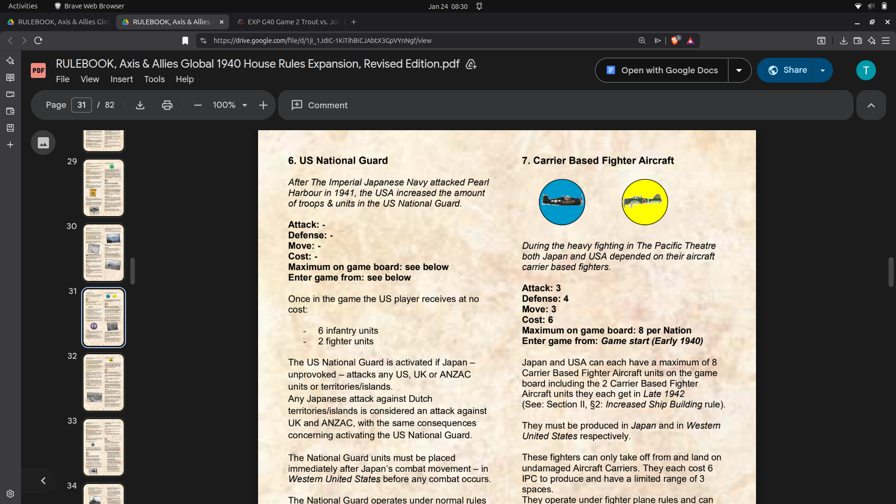Open Brave Leo AI assistant from the sidebar

click(10, 60)
